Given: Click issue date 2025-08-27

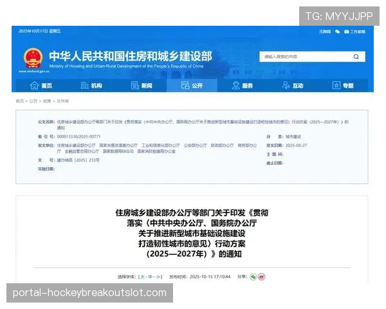Looking at the screenshot, I should (x=296, y=145).
